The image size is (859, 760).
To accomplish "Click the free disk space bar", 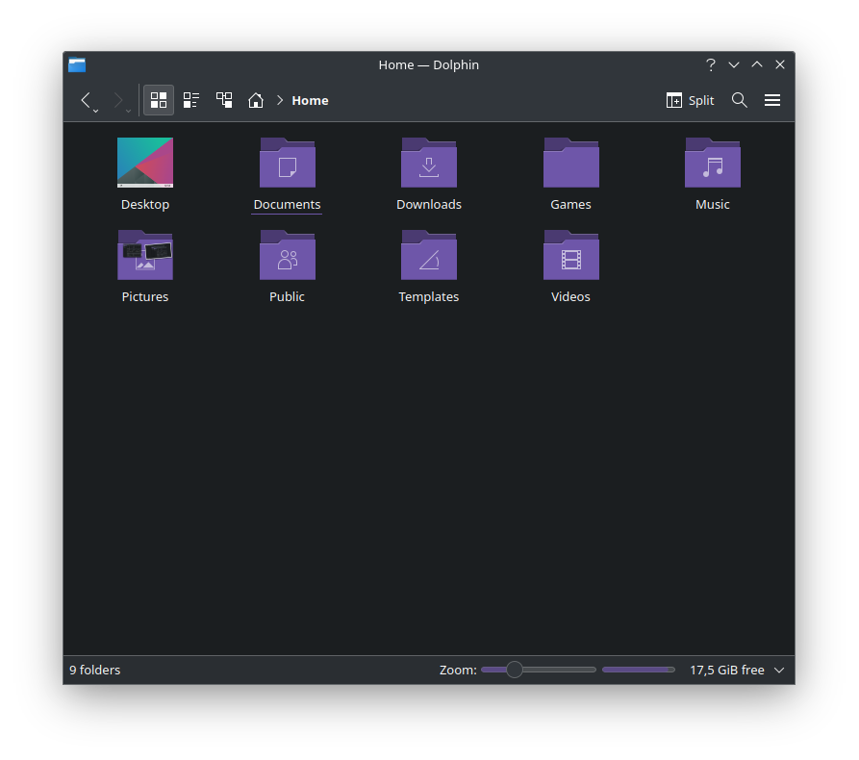I will (638, 670).
